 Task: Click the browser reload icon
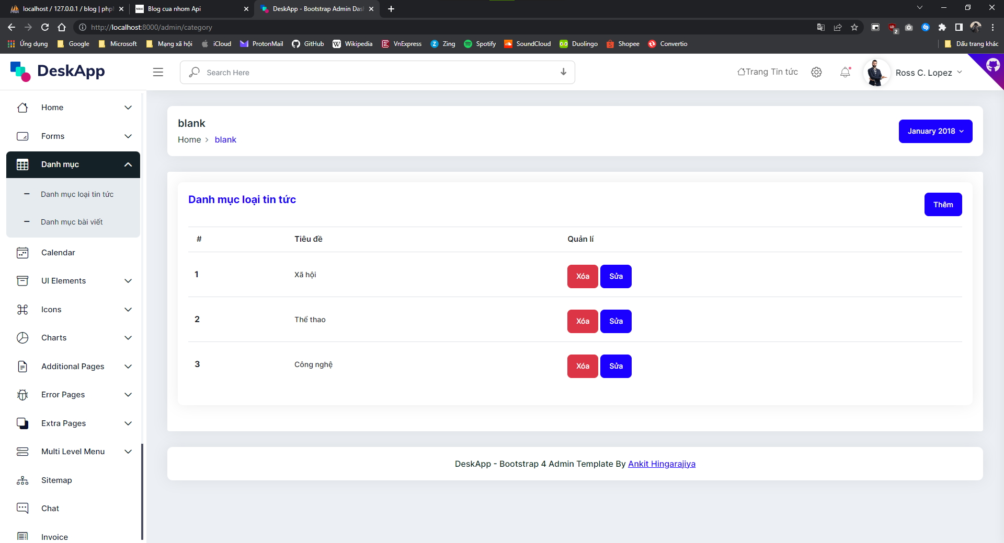[x=45, y=27]
